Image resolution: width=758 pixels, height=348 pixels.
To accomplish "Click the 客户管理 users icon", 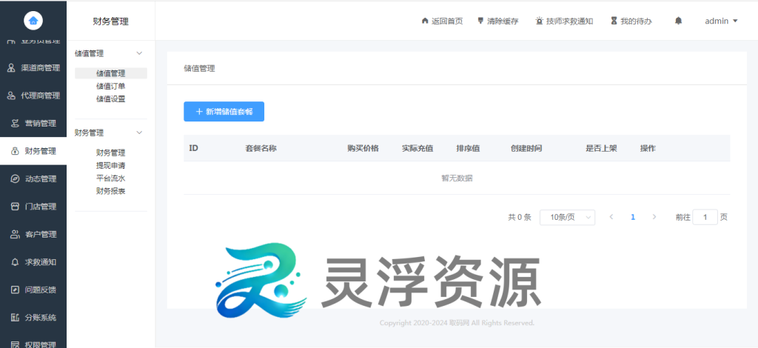I will tap(15, 235).
